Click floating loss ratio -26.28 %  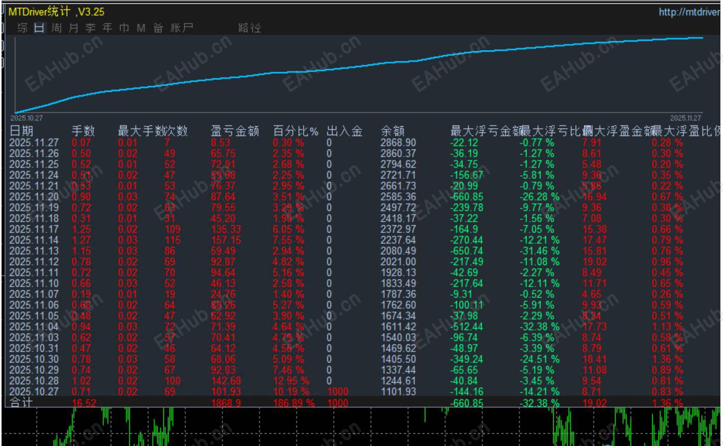click(x=539, y=197)
